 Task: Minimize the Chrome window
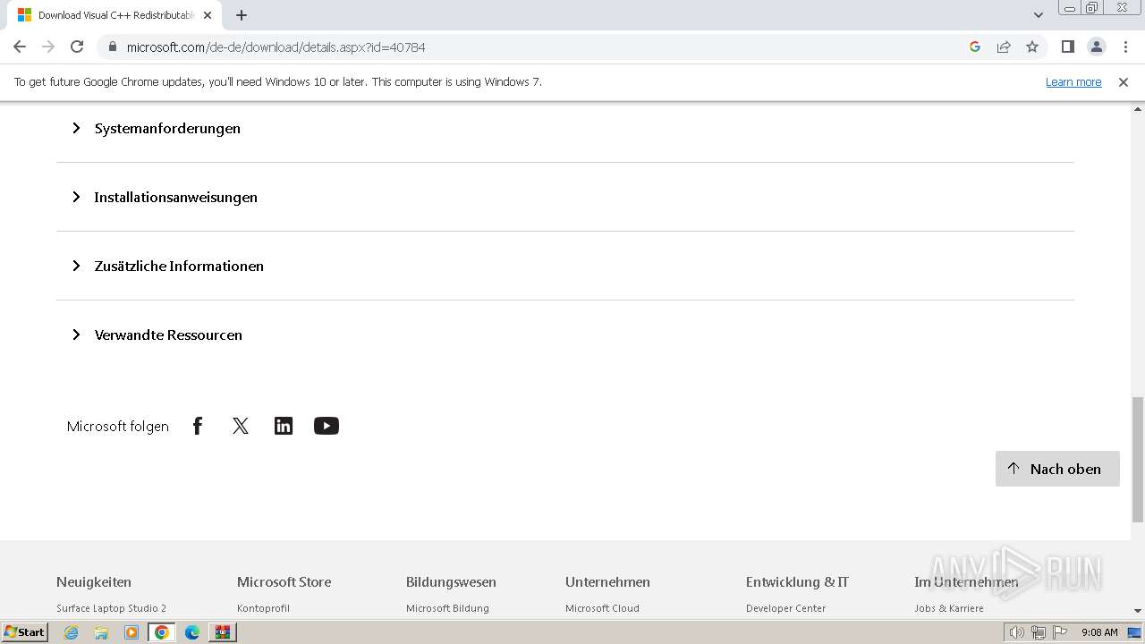pyautogui.click(x=1070, y=8)
